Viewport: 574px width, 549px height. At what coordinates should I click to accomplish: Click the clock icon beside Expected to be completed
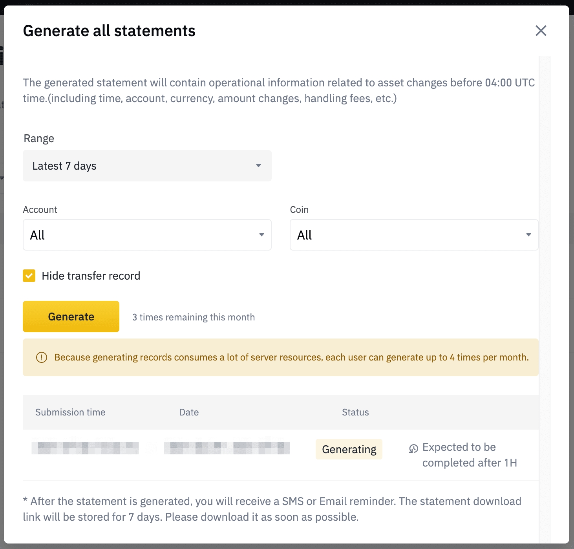click(413, 448)
